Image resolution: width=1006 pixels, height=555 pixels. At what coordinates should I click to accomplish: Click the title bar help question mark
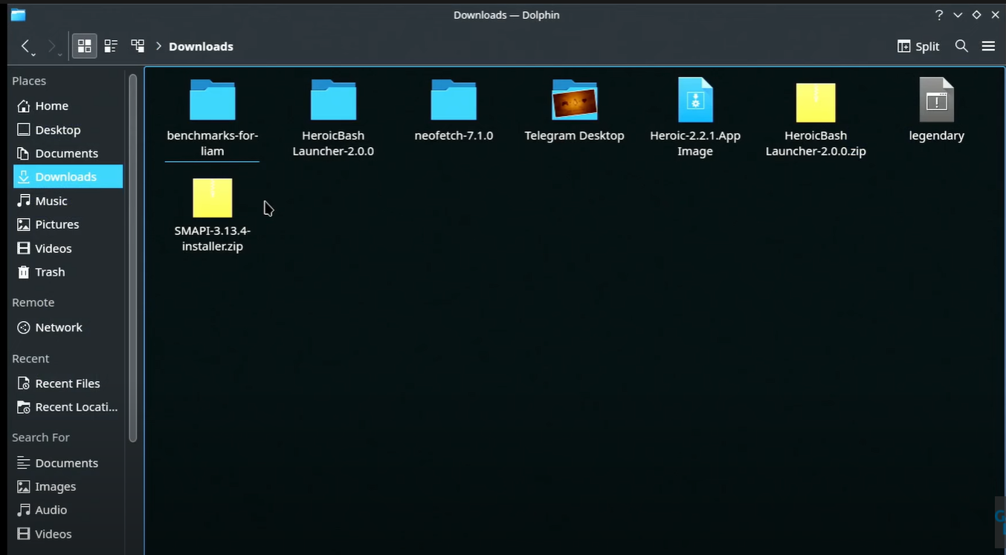(x=939, y=15)
